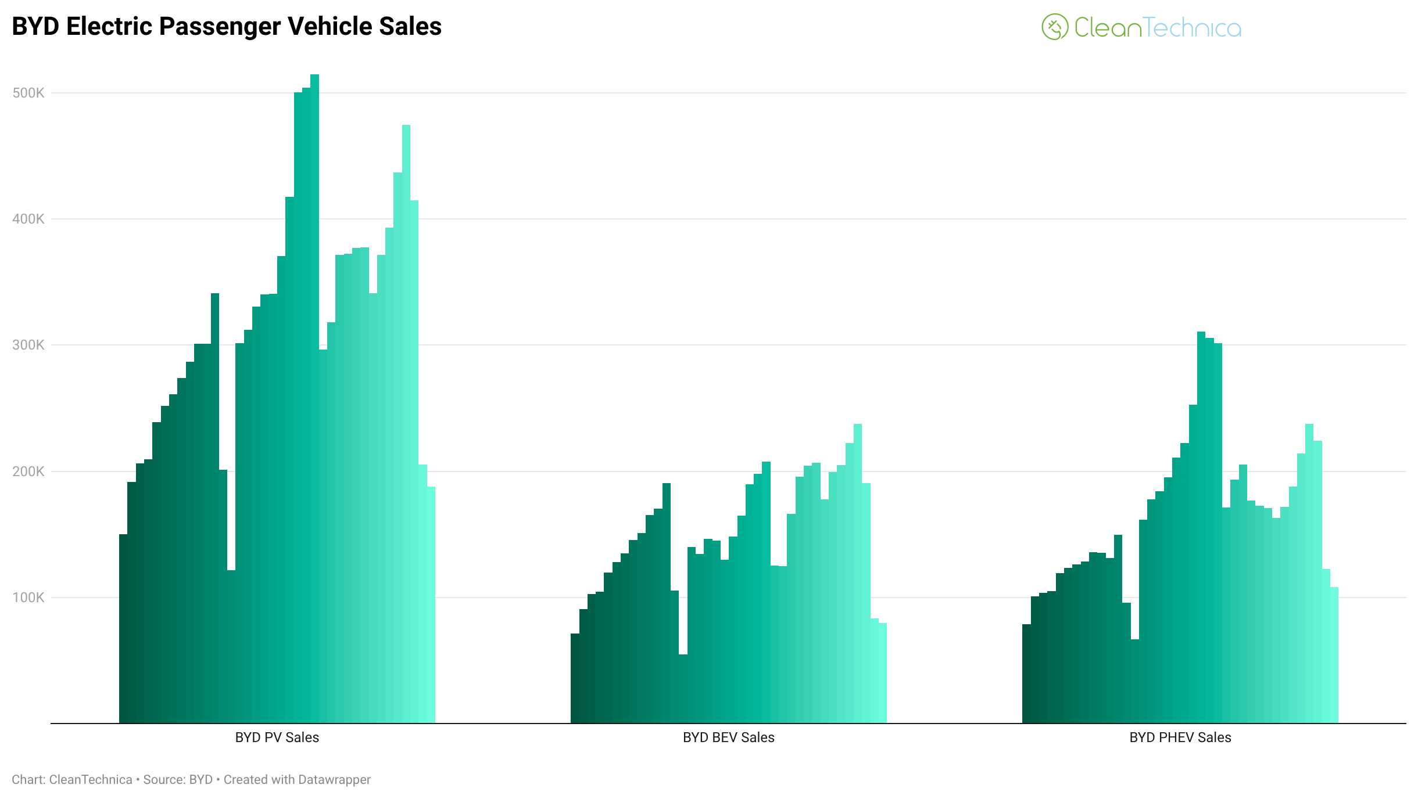
Task: Click the CleanTechnica circular plug logo icon
Action: tap(1054, 27)
